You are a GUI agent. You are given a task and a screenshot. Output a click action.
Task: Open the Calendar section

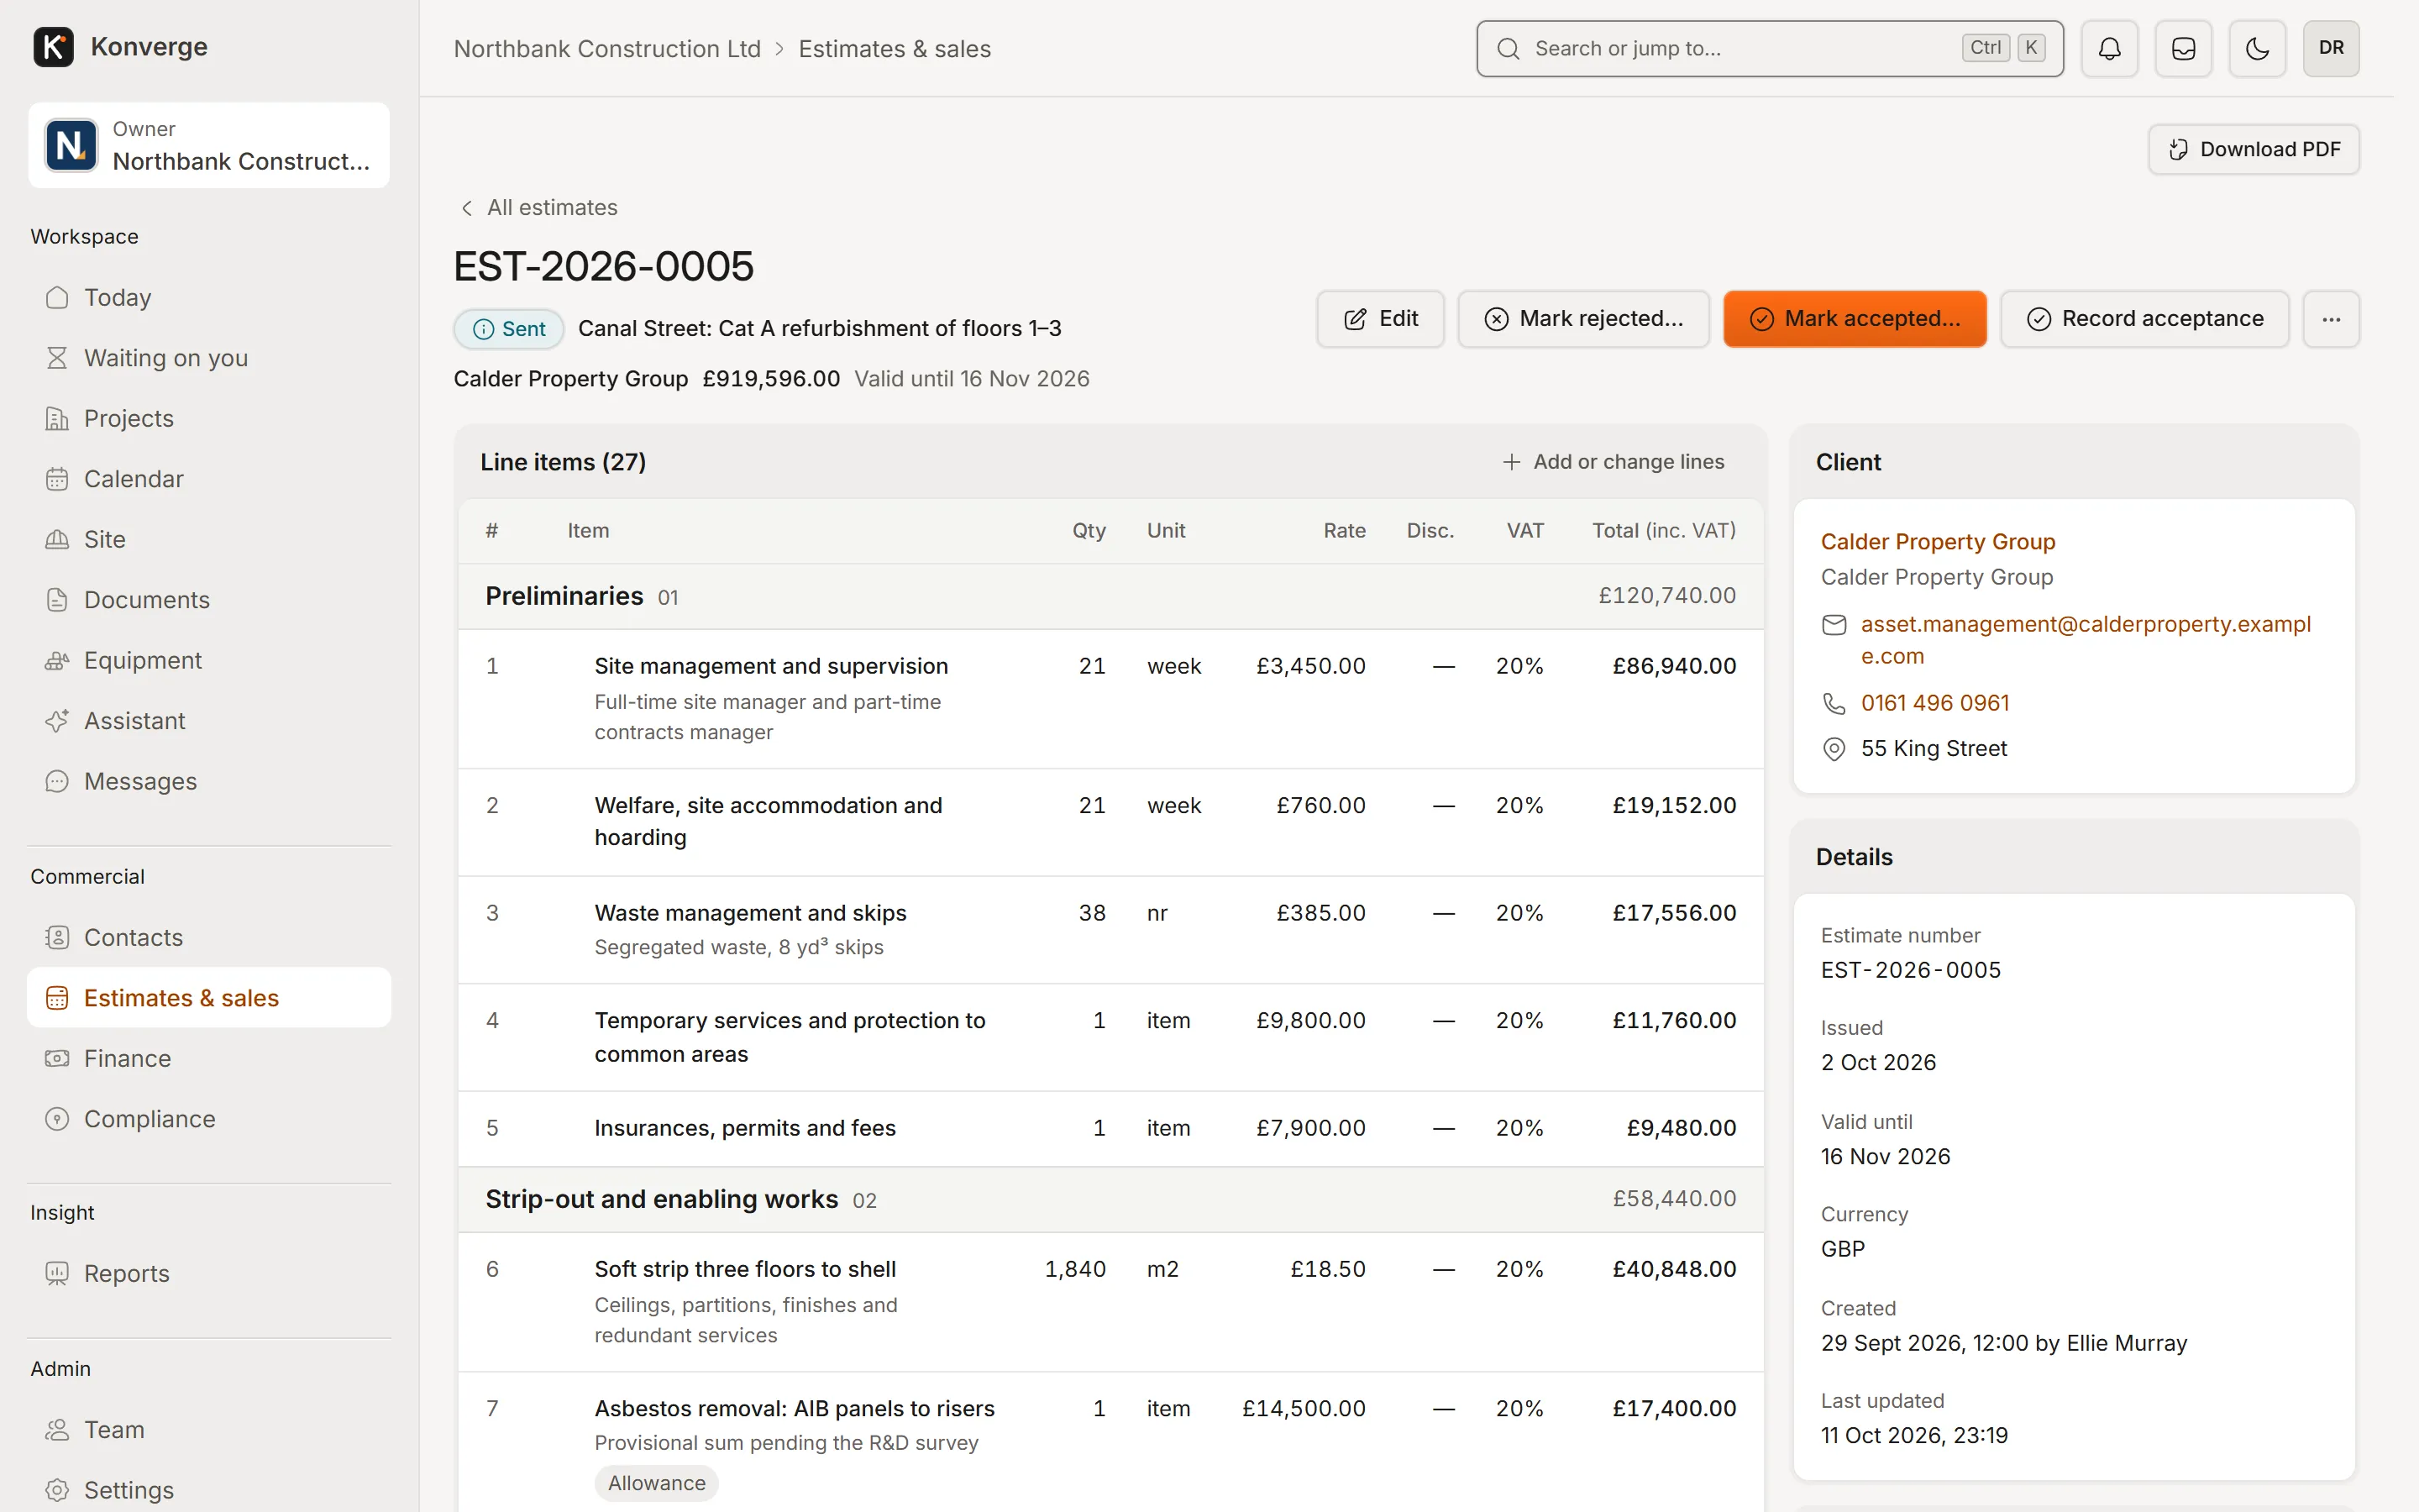209,479
